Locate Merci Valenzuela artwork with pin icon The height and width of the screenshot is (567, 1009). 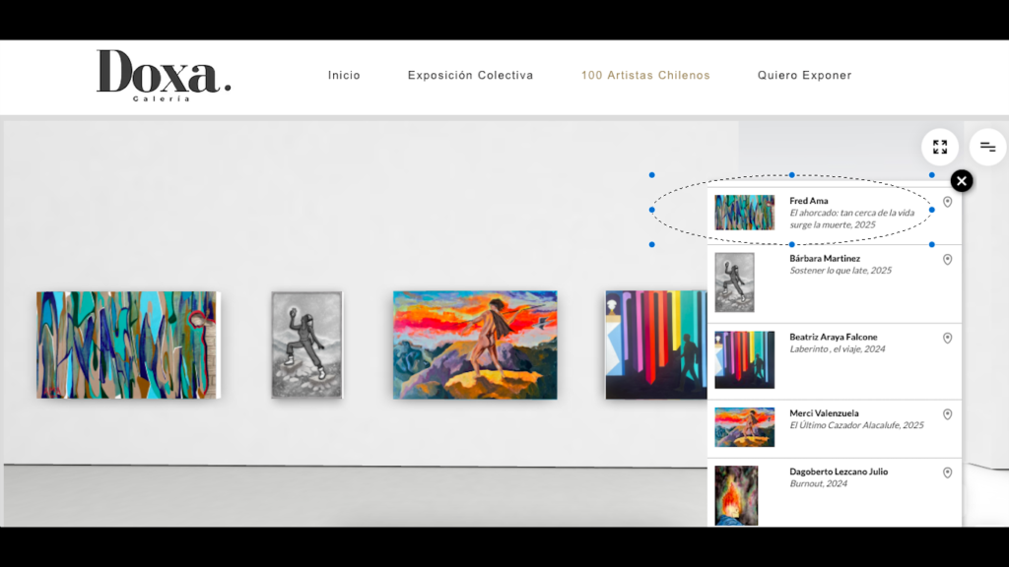947,414
